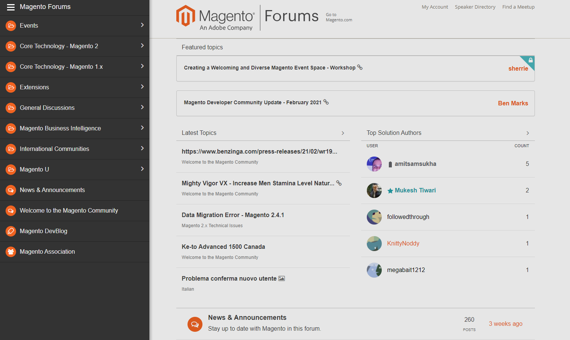Expand the General Discussions chevron
570x340 pixels.
(x=142, y=107)
